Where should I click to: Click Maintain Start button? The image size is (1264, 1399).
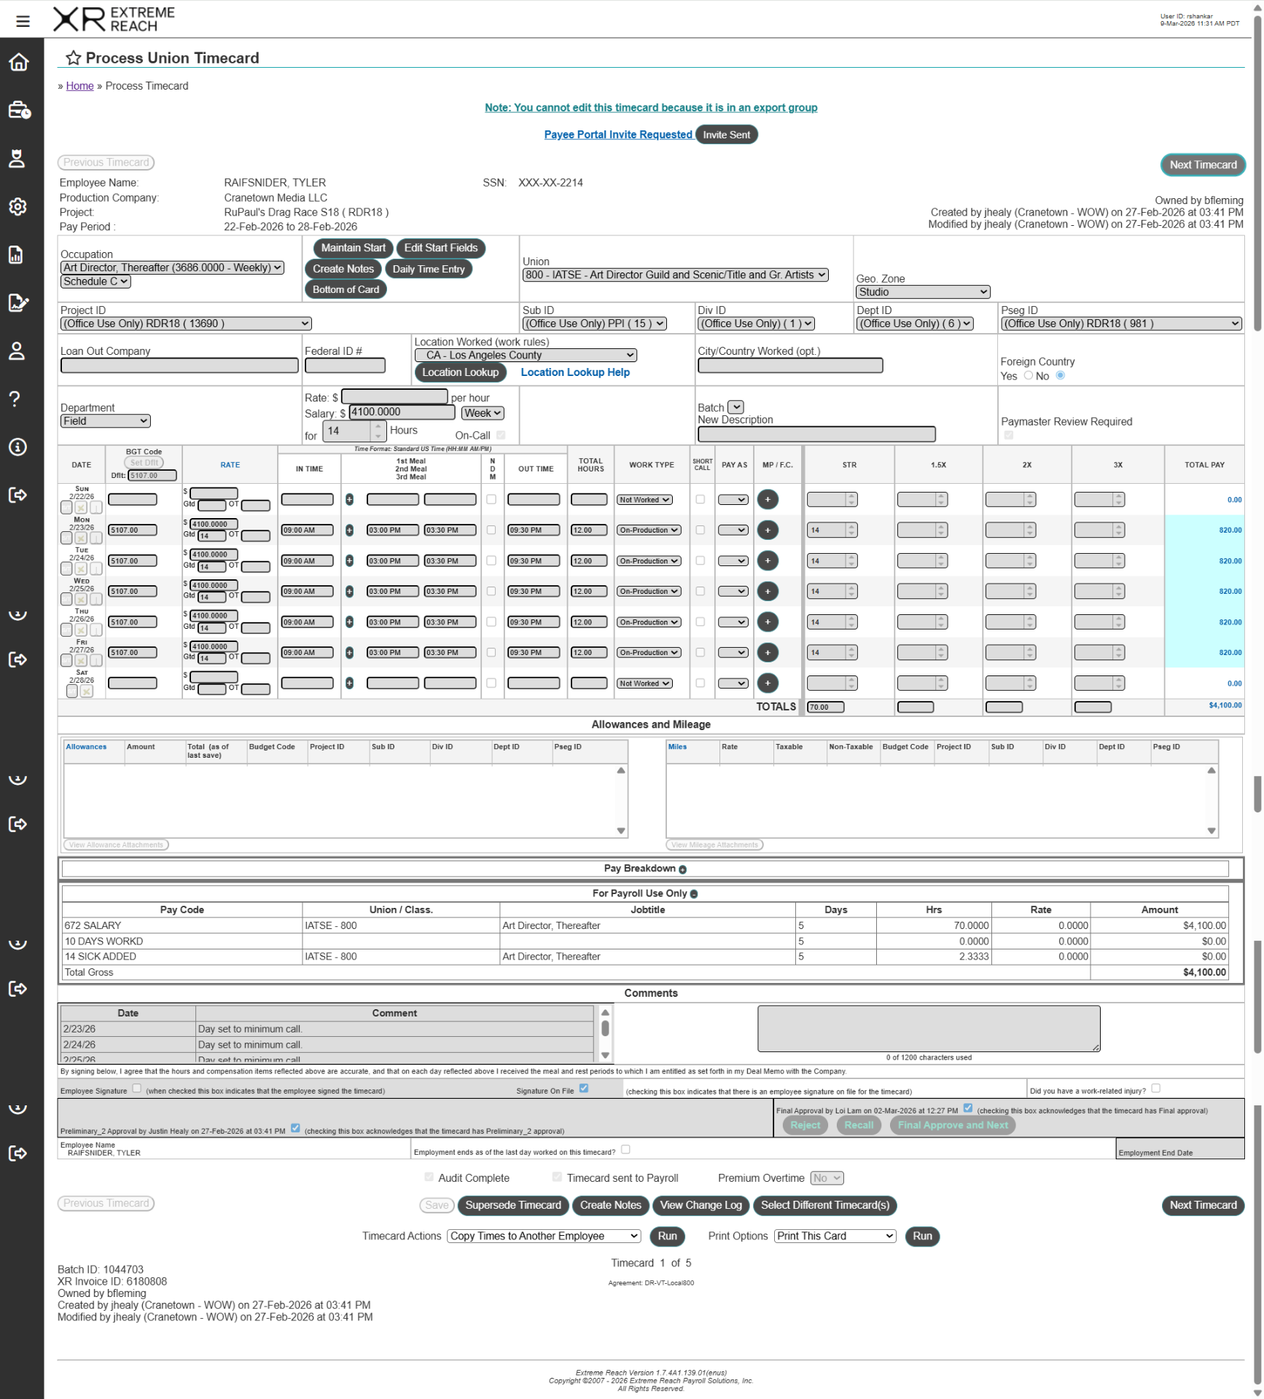[353, 248]
